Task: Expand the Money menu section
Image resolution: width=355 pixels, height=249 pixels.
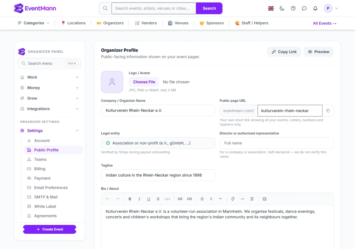Action: [50, 88]
